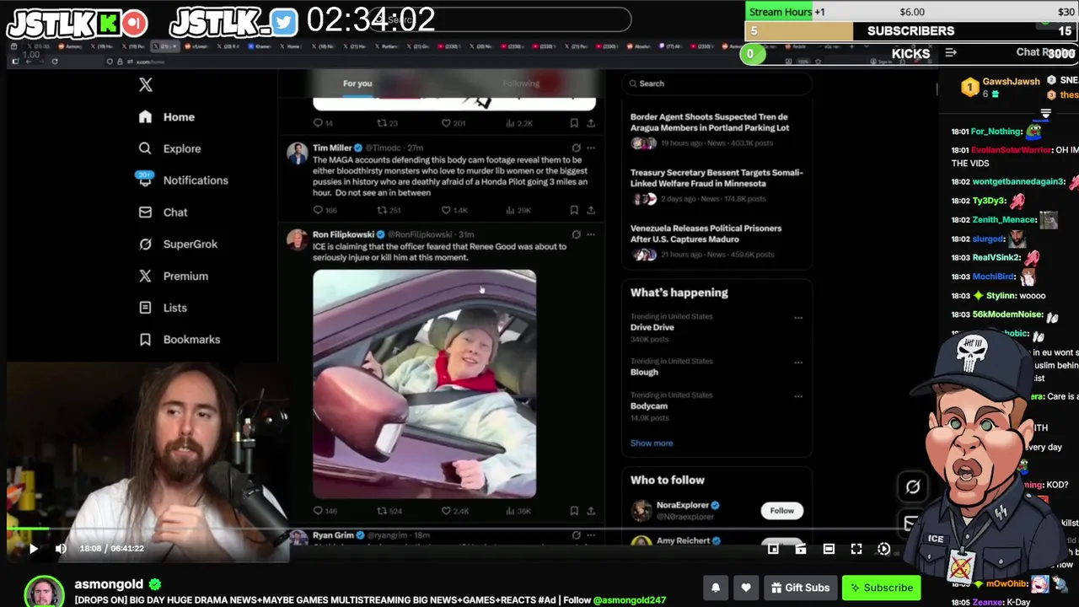Open GawshJawsh's profile in chat
The height and width of the screenshot is (607, 1079).
click(1012, 82)
